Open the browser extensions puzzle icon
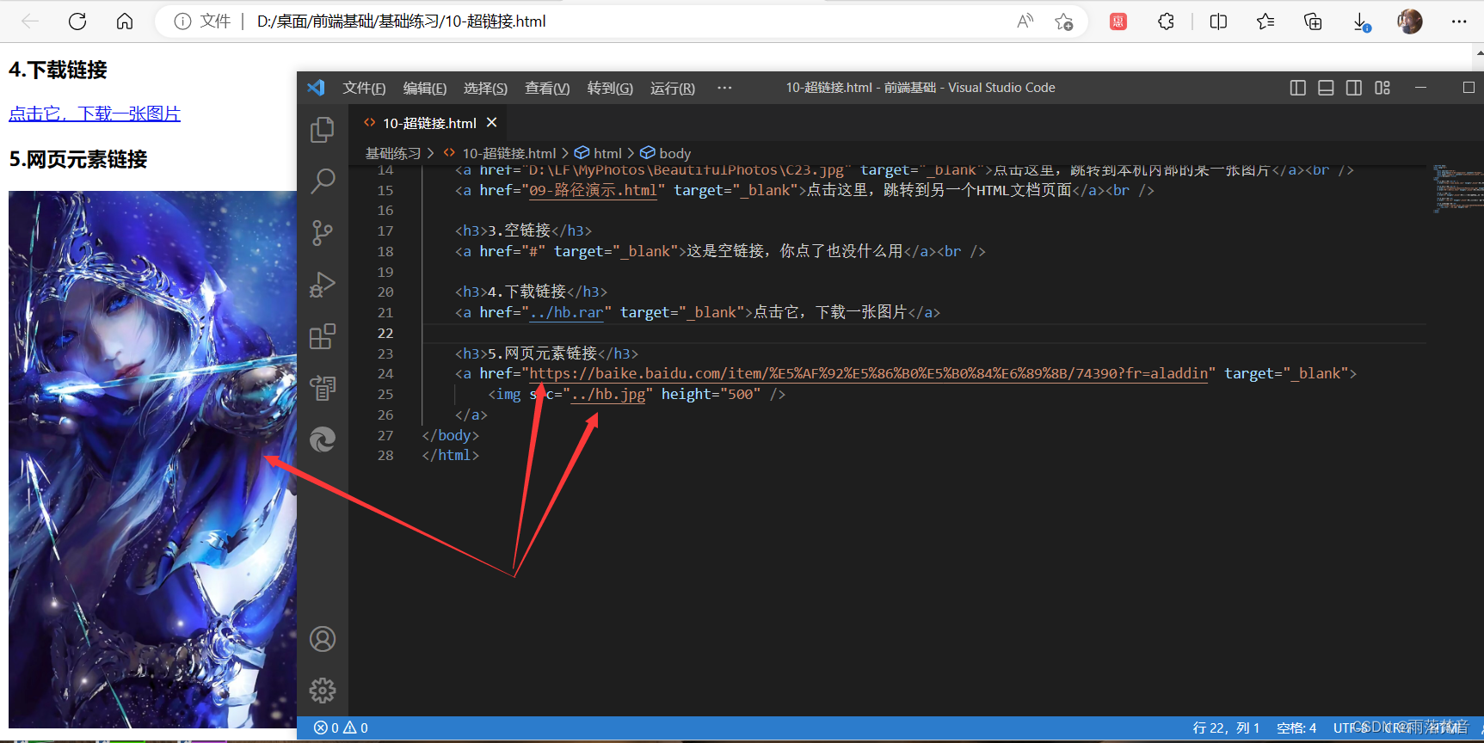 tap(1166, 21)
